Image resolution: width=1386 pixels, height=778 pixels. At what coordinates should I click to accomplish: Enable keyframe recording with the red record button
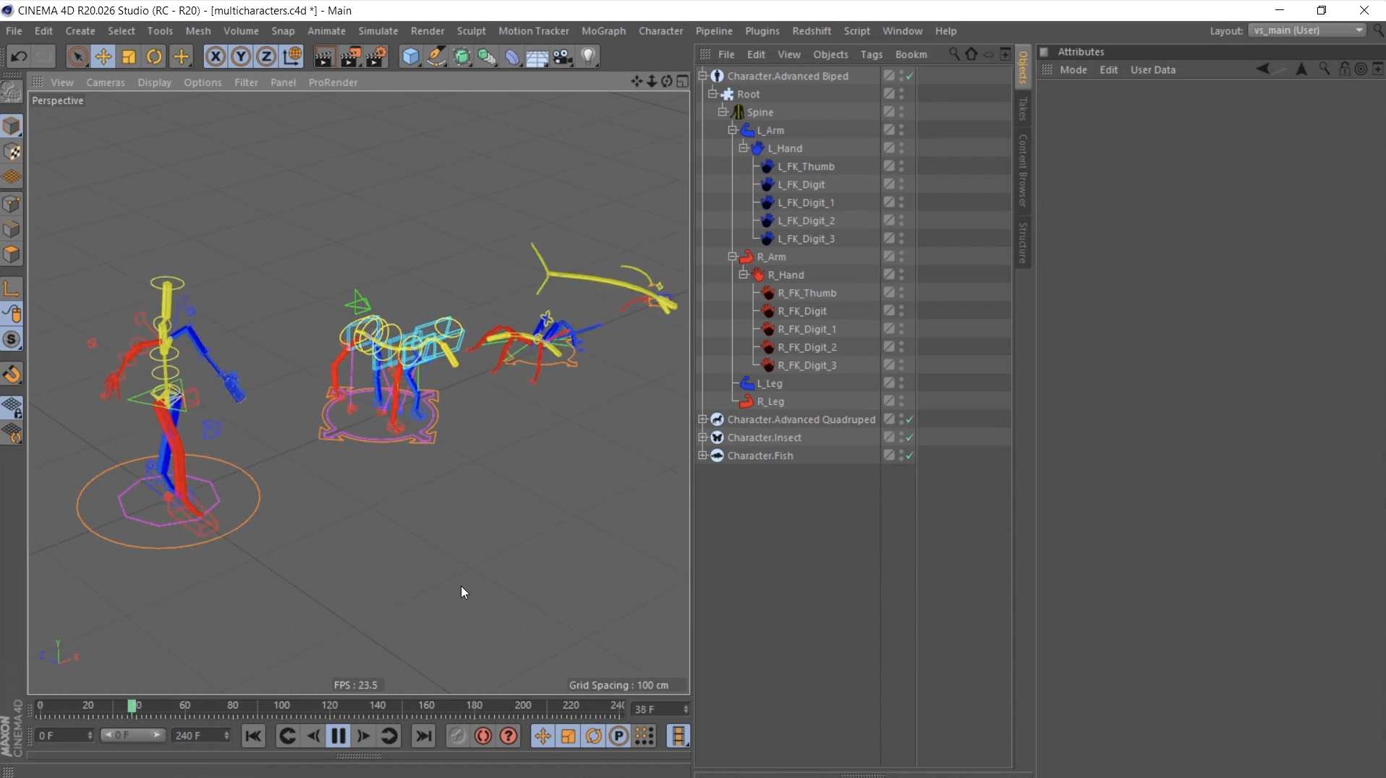tap(482, 736)
